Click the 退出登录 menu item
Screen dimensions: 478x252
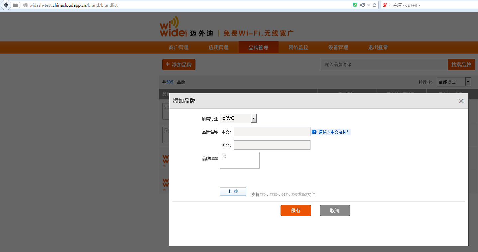[378, 47]
